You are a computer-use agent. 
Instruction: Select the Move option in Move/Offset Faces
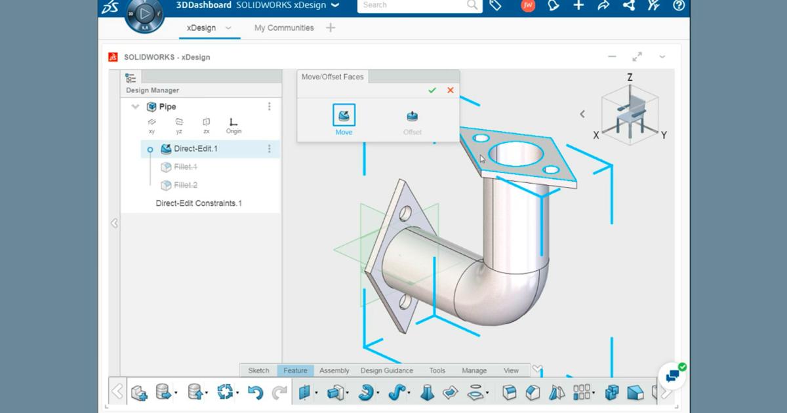(x=344, y=116)
